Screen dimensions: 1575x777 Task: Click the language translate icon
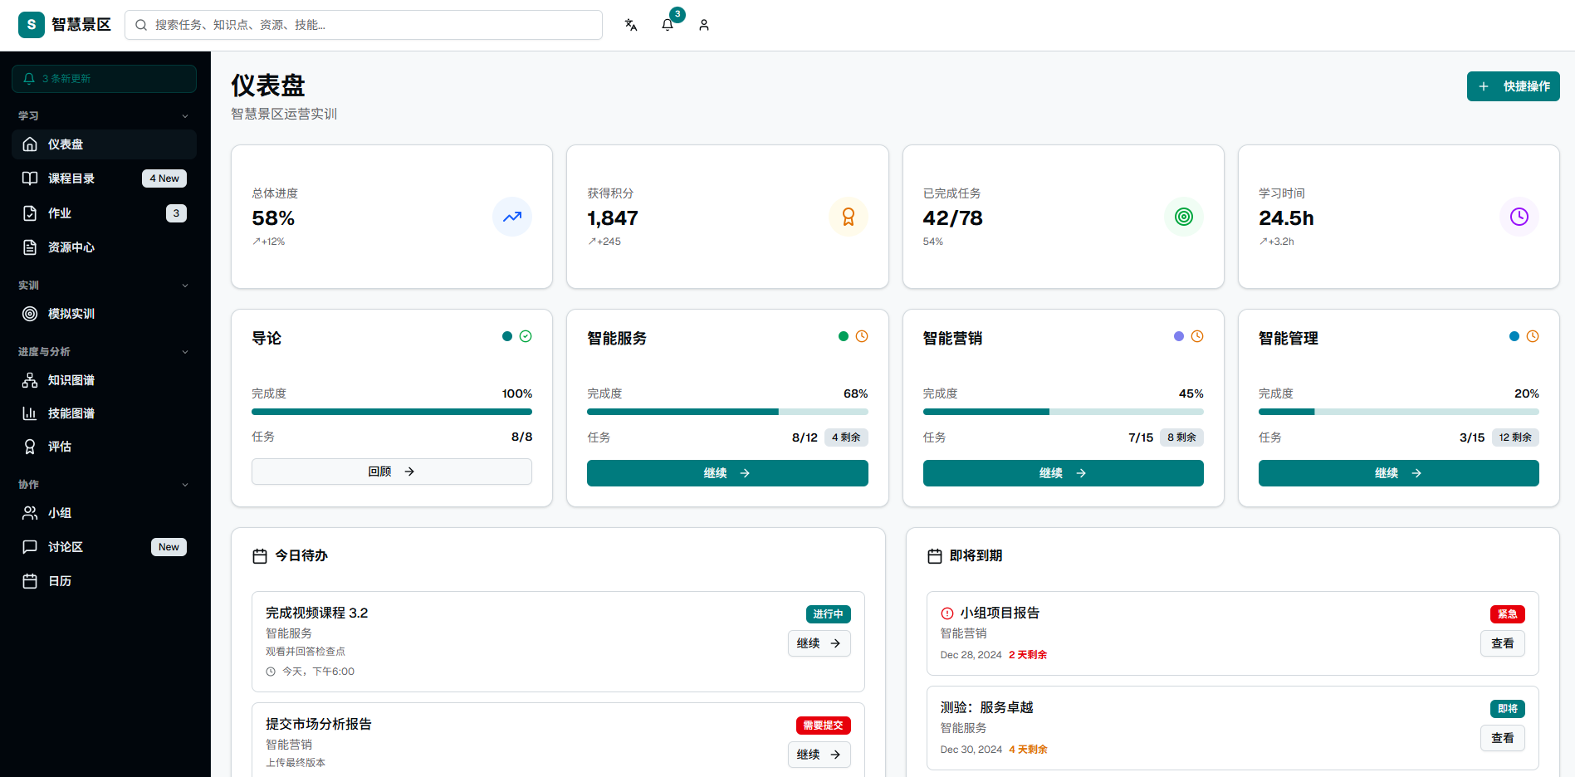pyautogui.click(x=631, y=25)
